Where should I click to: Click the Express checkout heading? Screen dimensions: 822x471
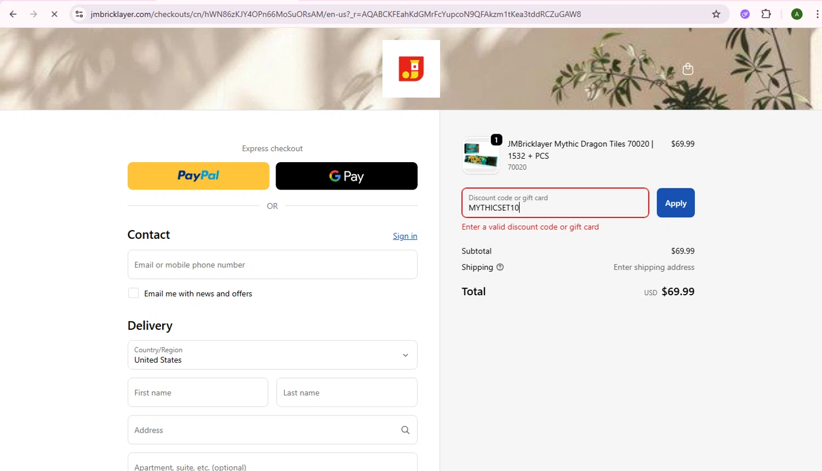click(x=272, y=148)
